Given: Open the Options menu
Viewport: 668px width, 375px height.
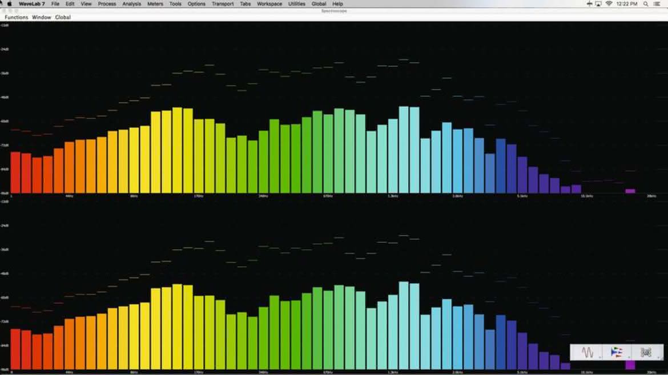Looking at the screenshot, I should pyautogui.click(x=196, y=4).
